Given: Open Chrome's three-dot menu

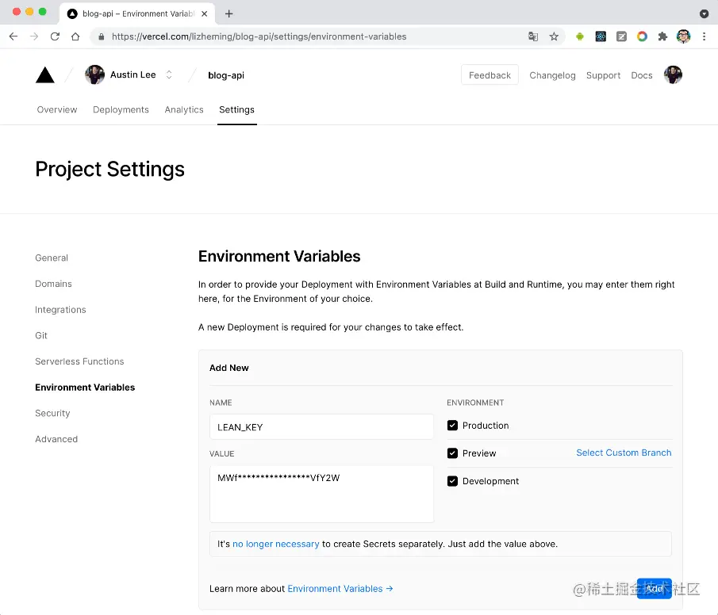Looking at the screenshot, I should tap(704, 36).
